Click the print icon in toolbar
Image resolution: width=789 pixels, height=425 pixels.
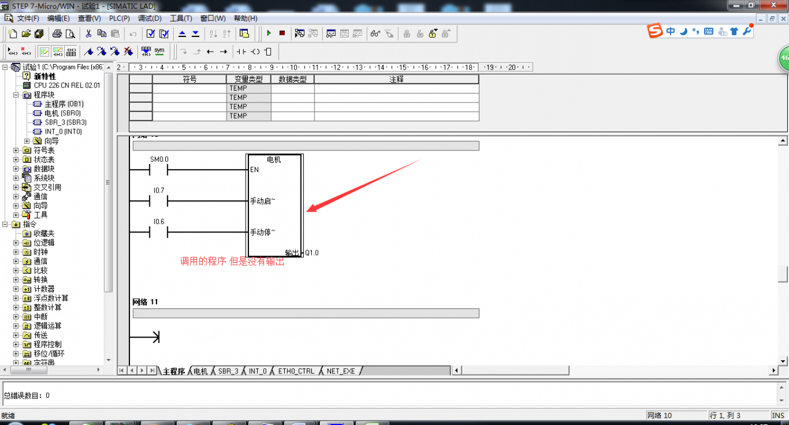tap(57, 33)
